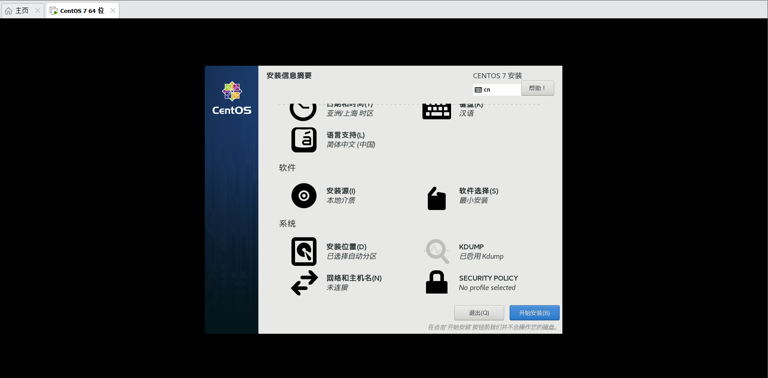This screenshot has width=768, height=378.
Task: Click the keyboard icon beside cn indicator
Action: click(478, 90)
